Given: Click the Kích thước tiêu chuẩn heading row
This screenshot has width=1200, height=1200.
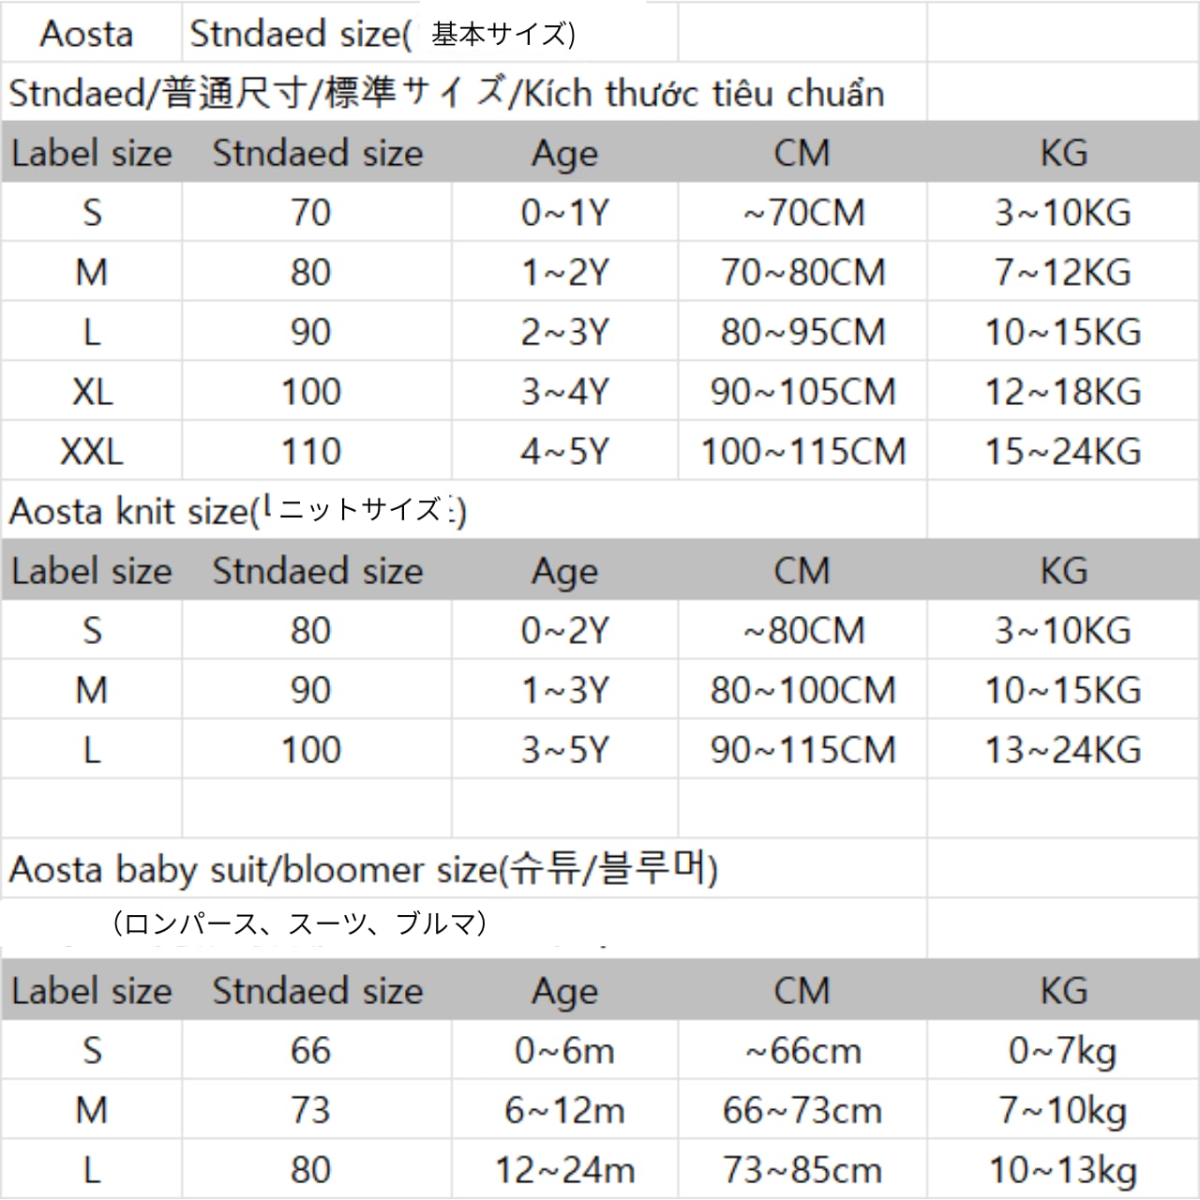Looking at the screenshot, I should click(x=446, y=94).
